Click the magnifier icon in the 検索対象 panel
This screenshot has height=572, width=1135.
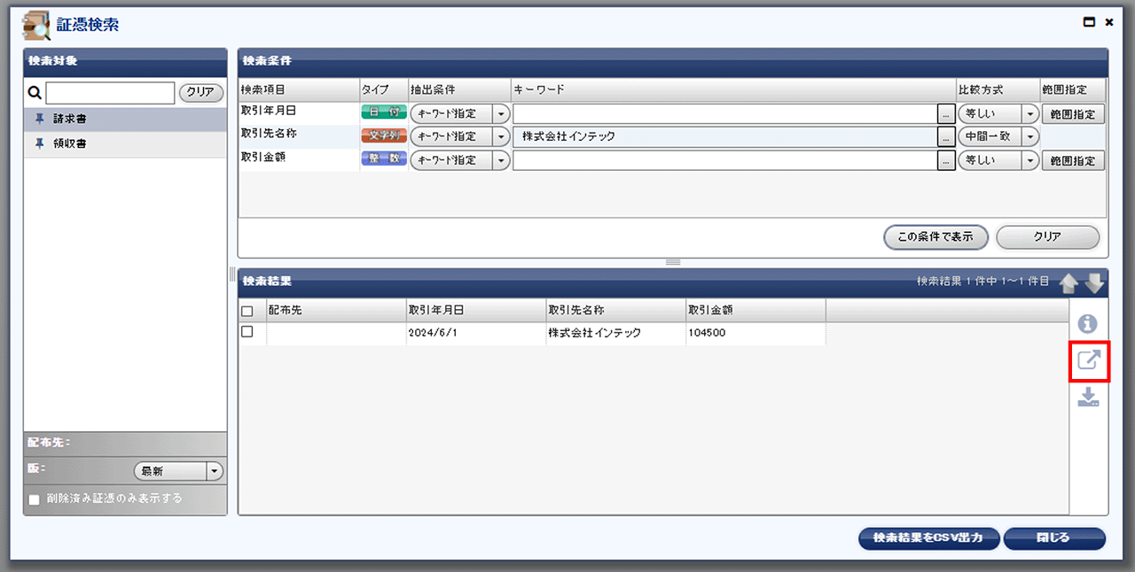(35, 92)
